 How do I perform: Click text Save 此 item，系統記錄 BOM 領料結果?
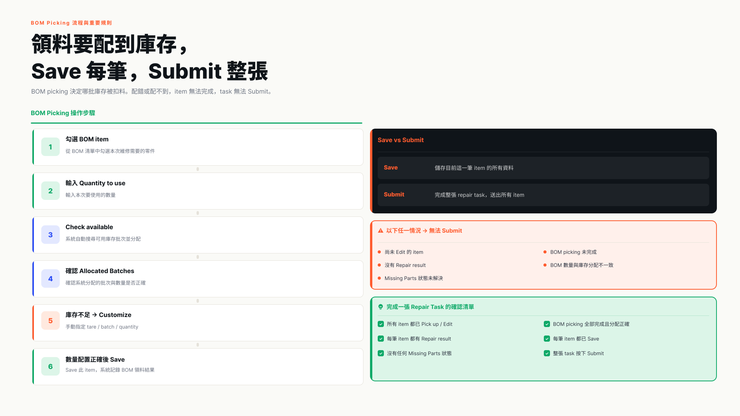tap(110, 370)
